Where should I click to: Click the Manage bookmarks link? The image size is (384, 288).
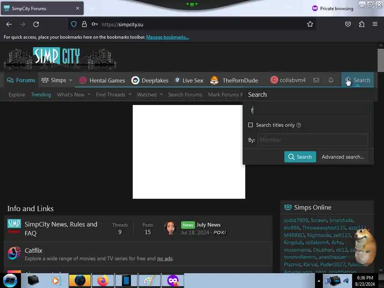168,37
